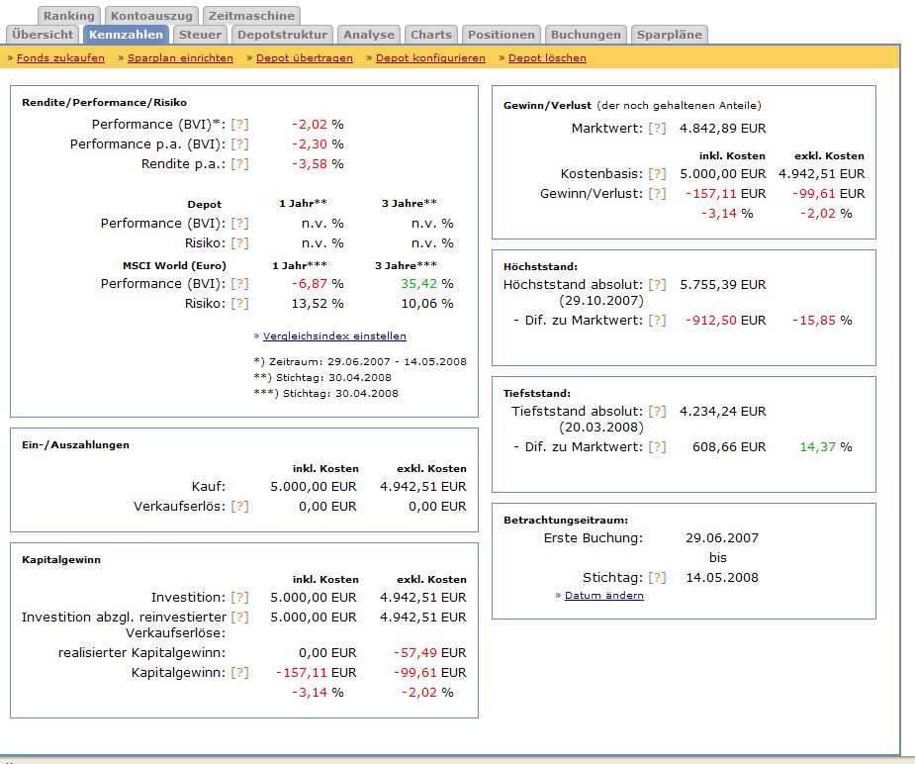Show help for Höchststand absolut
Screen dimensions: 915x764
pos(658,285)
